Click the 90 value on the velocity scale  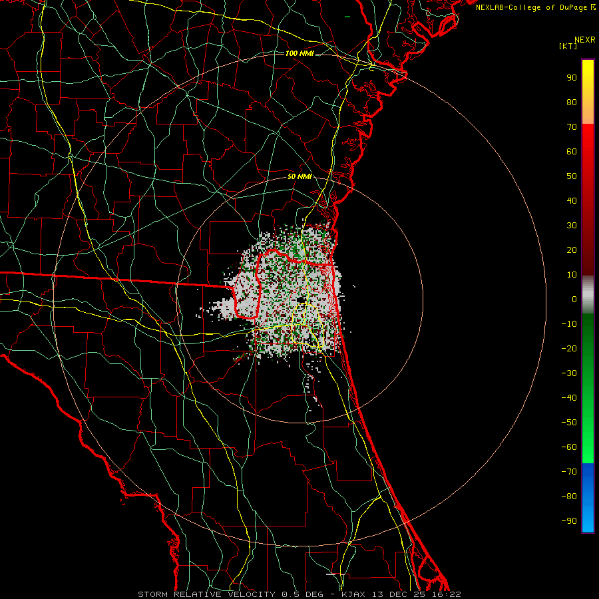572,78
